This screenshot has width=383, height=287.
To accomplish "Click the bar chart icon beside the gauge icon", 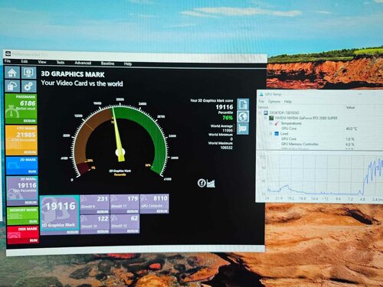I will click(211, 183).
